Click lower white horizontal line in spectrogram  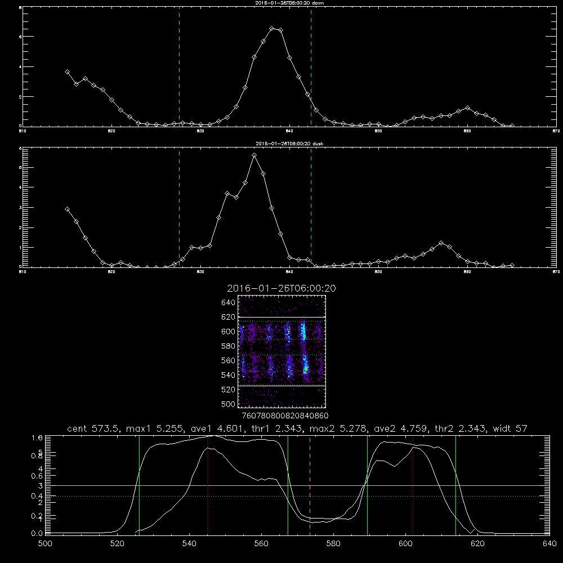coord(282,386)
